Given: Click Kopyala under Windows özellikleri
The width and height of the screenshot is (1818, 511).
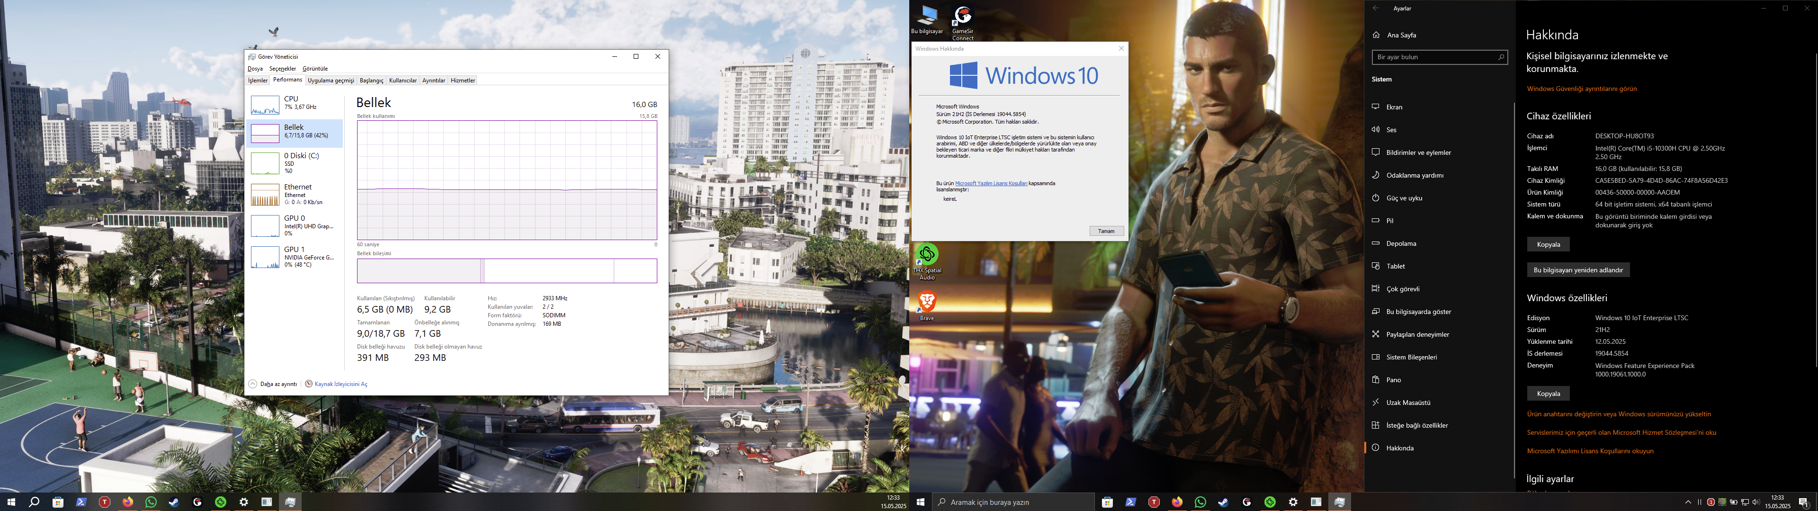Looking at the screenshot, I should (x=1549, y=394).
